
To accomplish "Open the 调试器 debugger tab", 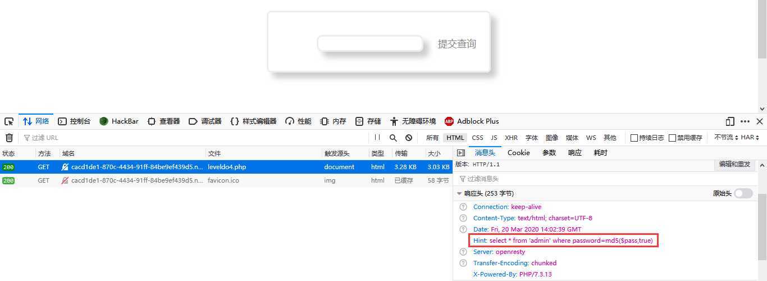I will 205,121.
